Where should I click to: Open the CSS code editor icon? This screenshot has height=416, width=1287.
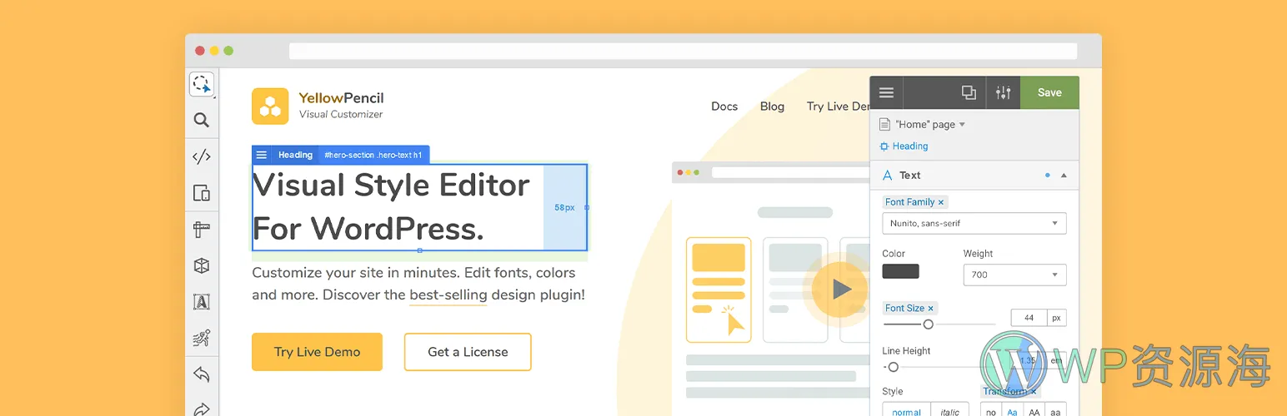[x=201, y=156]
